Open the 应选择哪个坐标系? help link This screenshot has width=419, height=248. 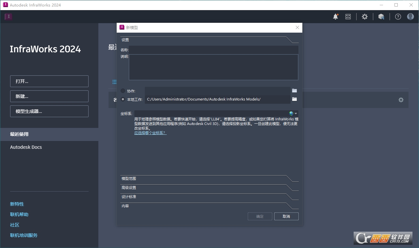click(x=150, y=133)
